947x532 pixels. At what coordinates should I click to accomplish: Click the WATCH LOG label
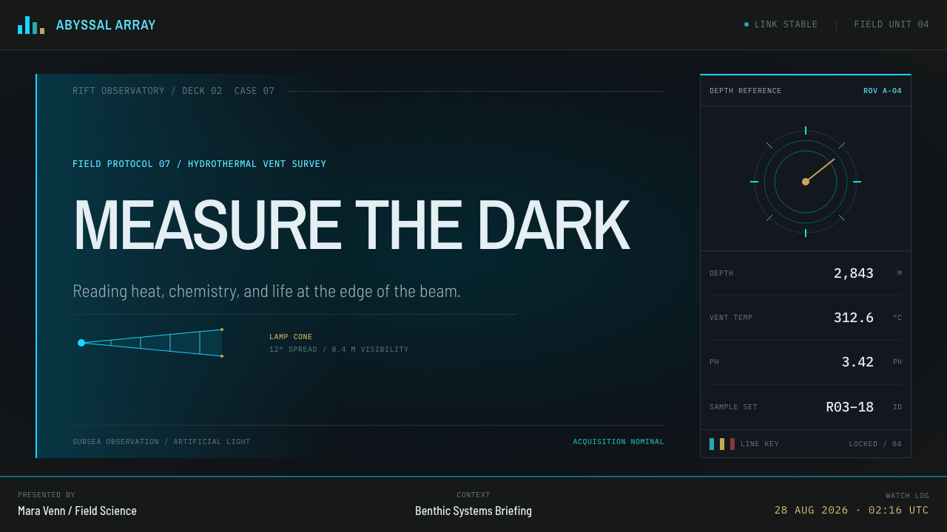[x=908, y=496]
